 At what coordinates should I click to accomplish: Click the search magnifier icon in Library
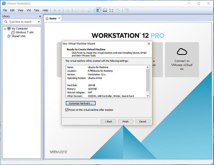(6, 22)
